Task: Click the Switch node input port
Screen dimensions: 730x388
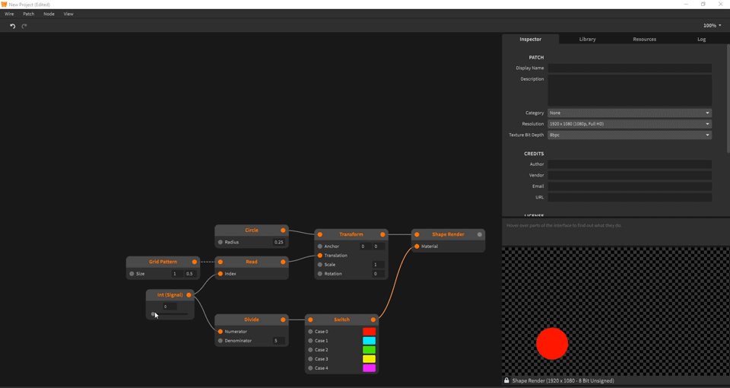Action: [310, 320]
